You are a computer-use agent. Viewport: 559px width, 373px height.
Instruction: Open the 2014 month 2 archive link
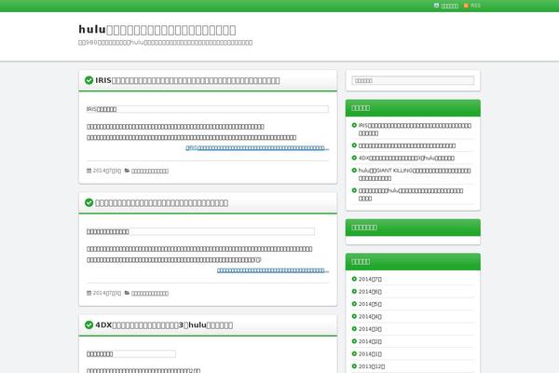(370, 341)
